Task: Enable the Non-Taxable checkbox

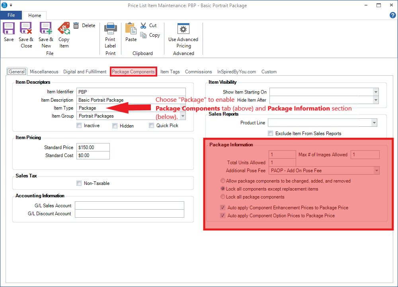Action: (x=79, y=183)
